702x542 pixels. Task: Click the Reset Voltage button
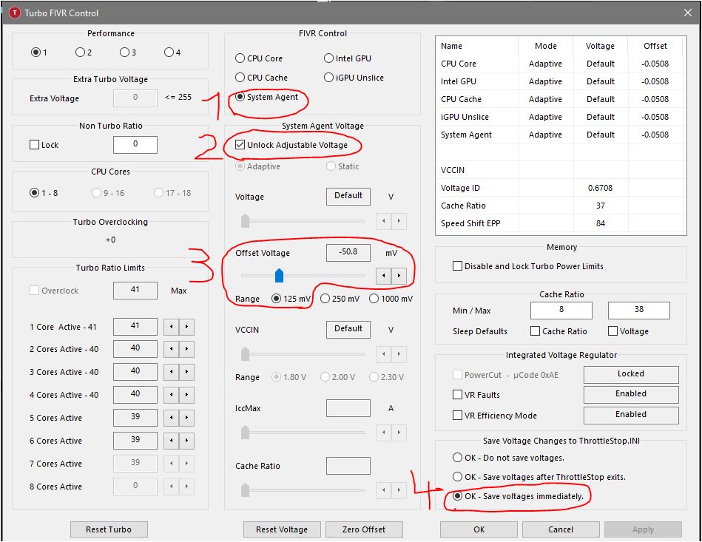click(282, 529)
